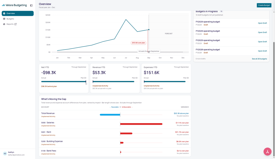Screen dimensions: 275x159
Task: Click the Velora Budgeting logo
Action: [x=15, y=5]
